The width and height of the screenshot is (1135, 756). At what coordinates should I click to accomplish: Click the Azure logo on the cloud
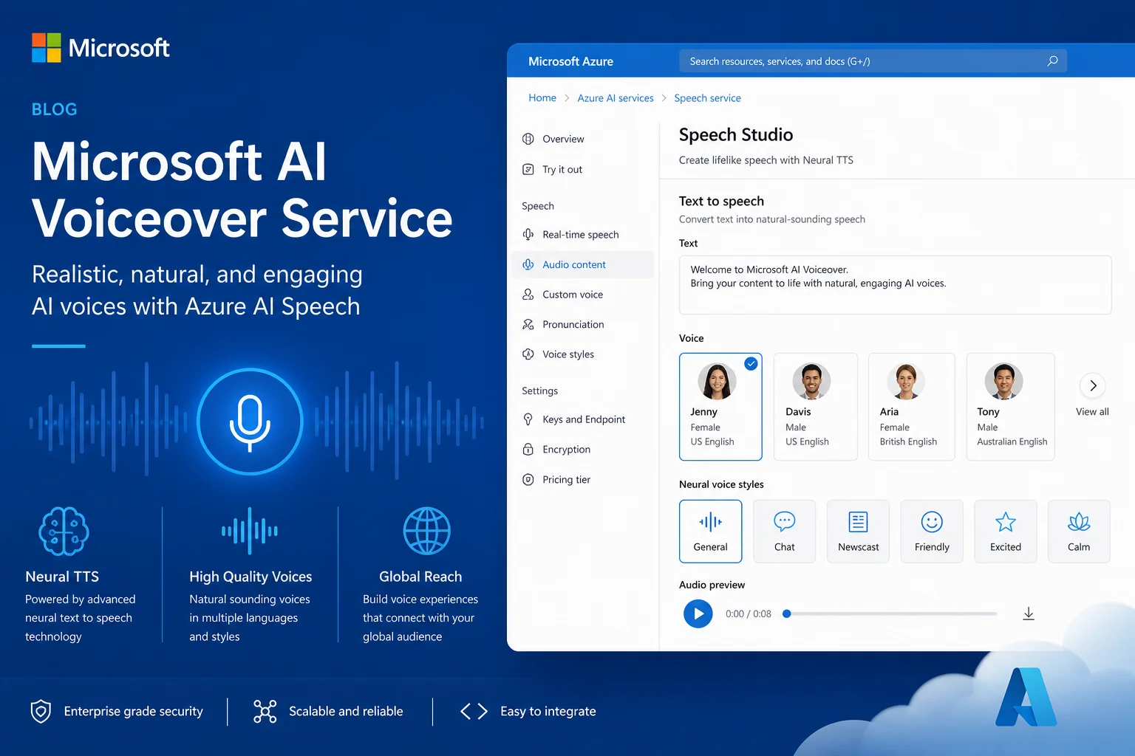pos(1026,697)
